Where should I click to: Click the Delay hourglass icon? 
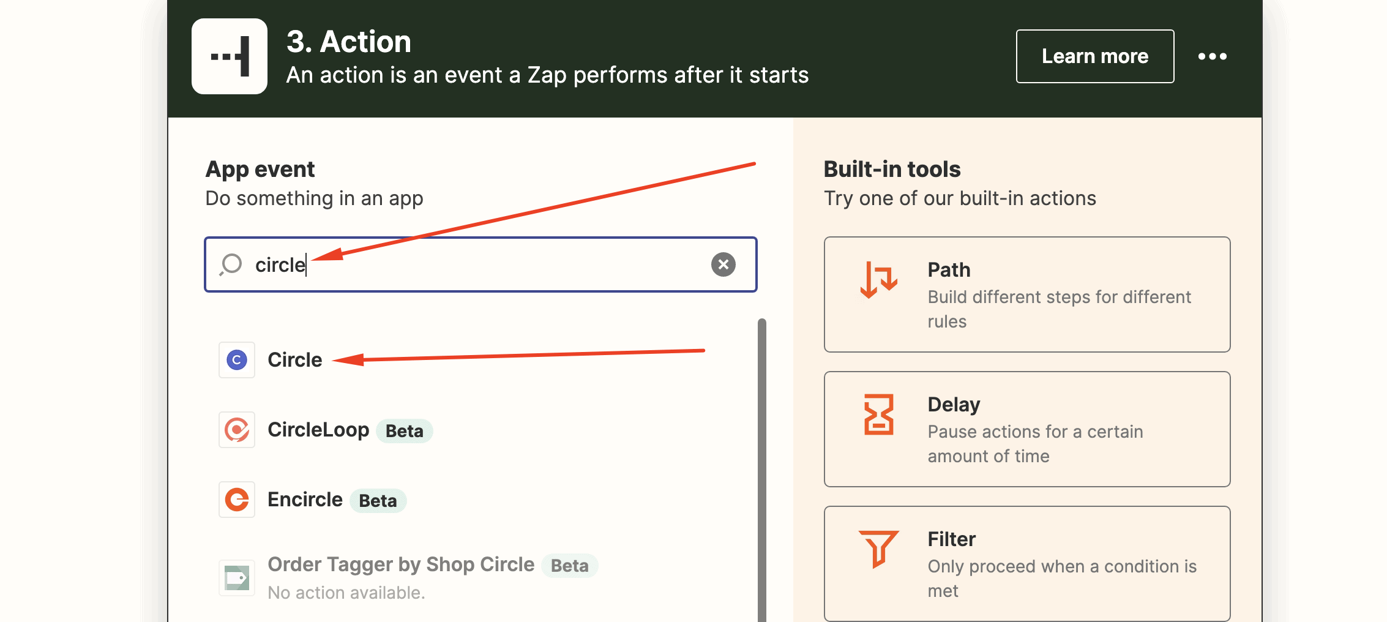click(x=879, y=414)
